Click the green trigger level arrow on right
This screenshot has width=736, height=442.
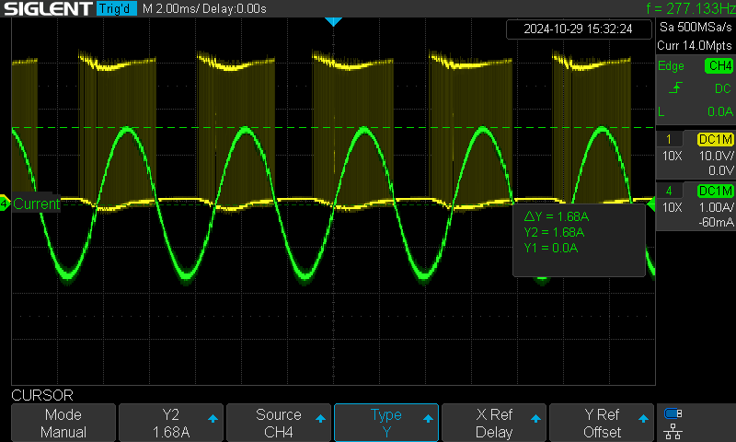click(x=651, y=204)
